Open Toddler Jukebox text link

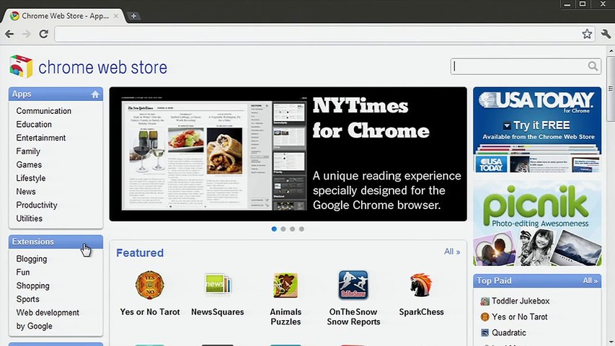click(521, 301)
